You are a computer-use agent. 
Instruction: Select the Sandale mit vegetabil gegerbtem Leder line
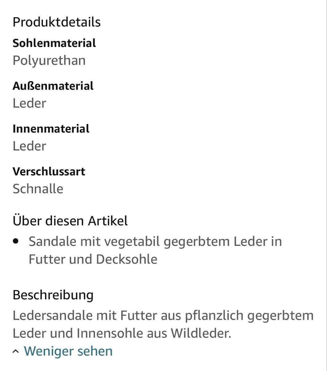pos(155,241)
